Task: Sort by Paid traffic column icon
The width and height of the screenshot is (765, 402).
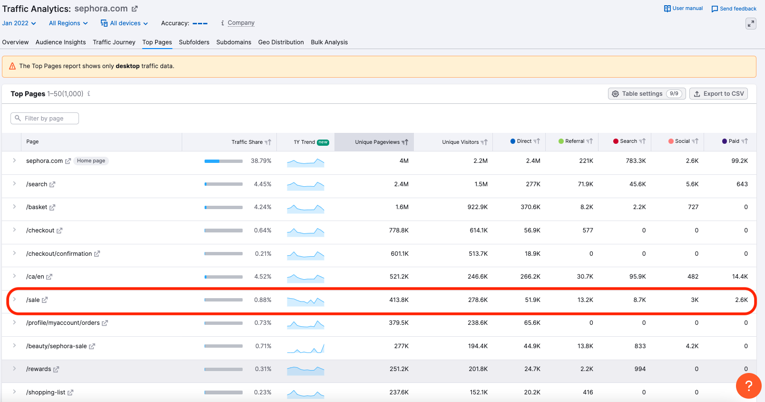Action: click(745, 141)
